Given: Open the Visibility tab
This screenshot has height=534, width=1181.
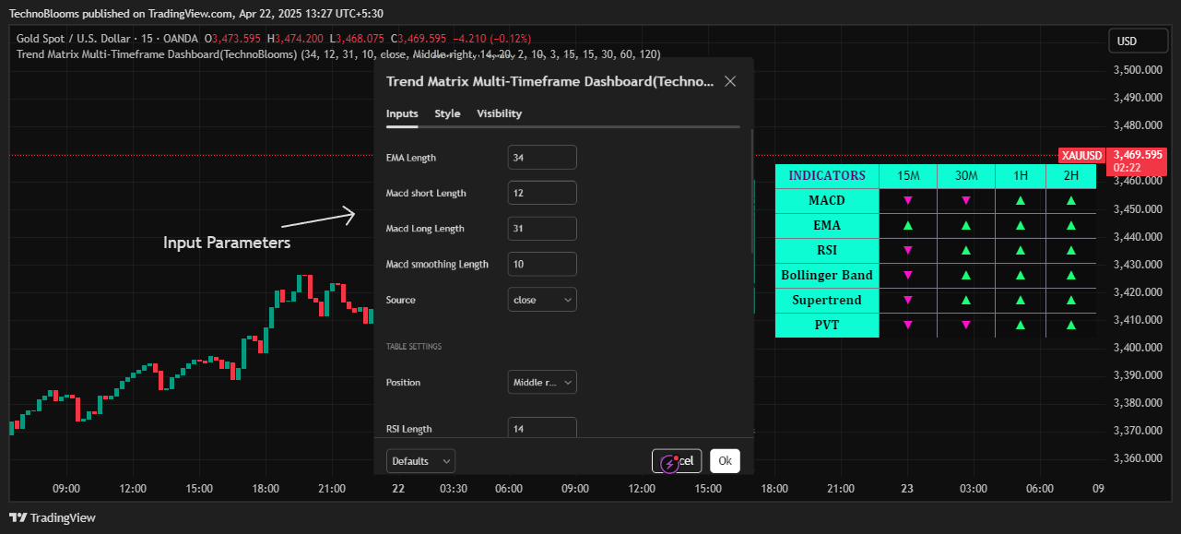Looking at the screenshot, I should point(499,113).
